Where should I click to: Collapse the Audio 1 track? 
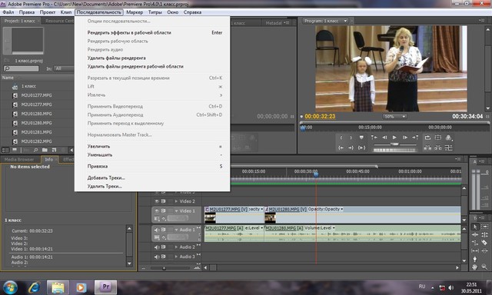click(176, 230)
